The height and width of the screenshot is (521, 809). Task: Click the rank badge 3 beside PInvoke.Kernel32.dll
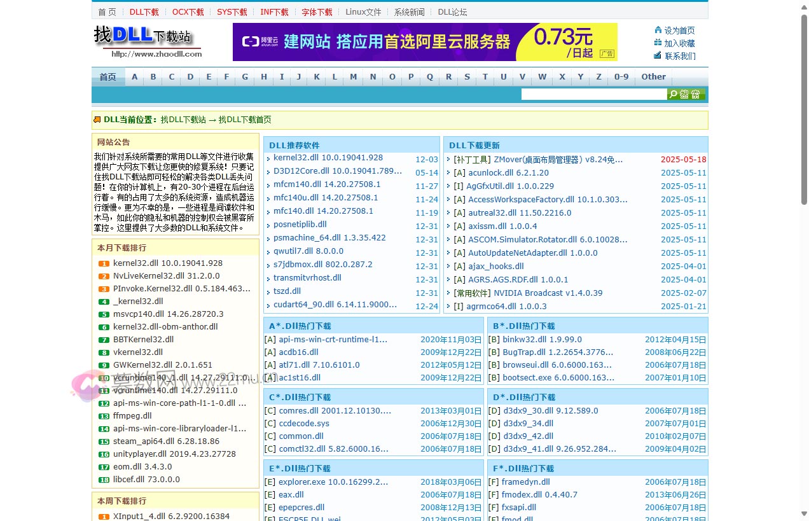tap(104, 288)
